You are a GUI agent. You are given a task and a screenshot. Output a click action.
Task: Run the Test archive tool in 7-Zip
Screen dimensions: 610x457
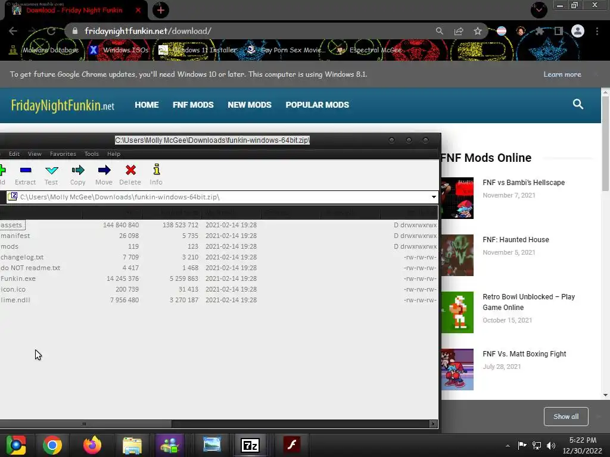point(51,170)
